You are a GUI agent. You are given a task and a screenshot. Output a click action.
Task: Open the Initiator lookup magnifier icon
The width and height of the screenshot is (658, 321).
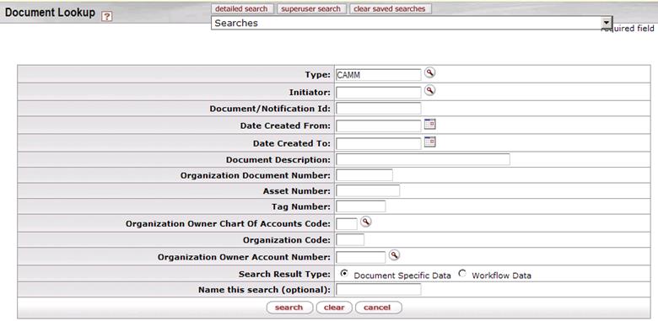tap(429, 90)
